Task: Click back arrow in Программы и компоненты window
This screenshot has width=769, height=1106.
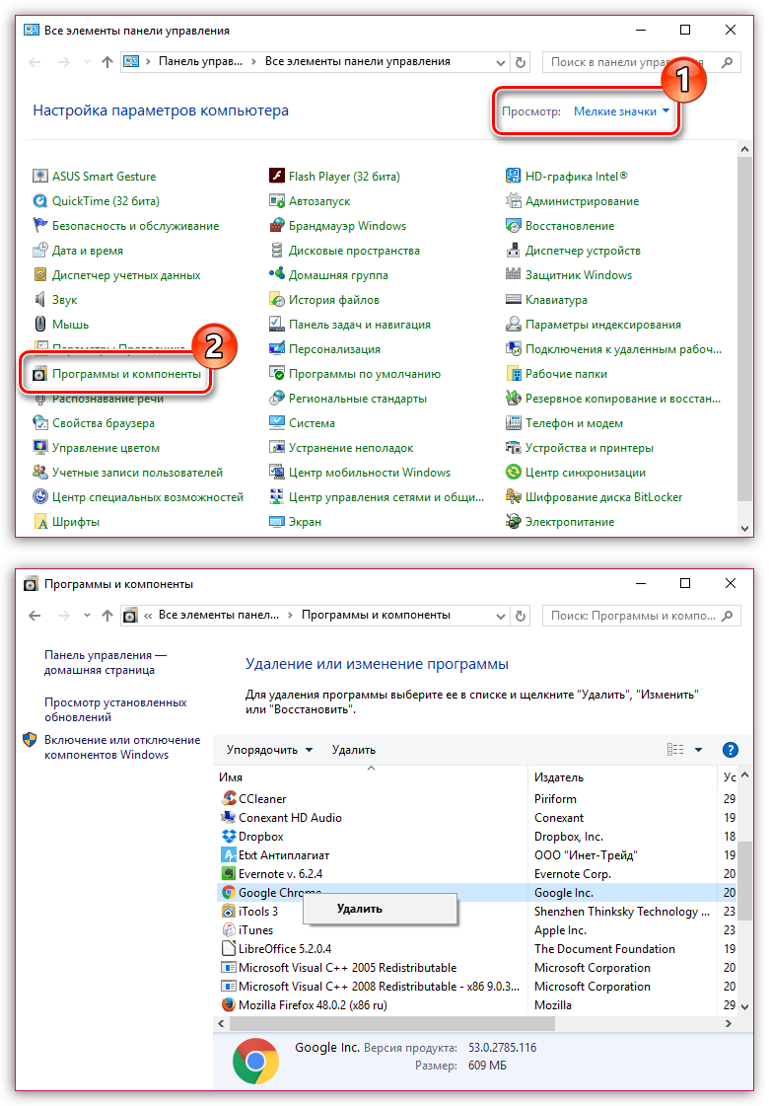Action: click(x=35, y=616)
